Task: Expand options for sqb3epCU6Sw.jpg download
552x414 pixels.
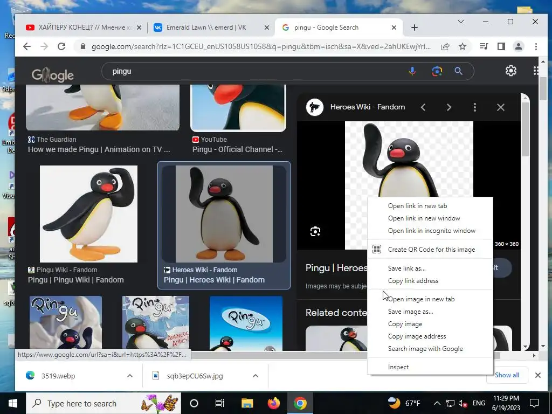Action: pyautogui.click(x=256, y=376)
